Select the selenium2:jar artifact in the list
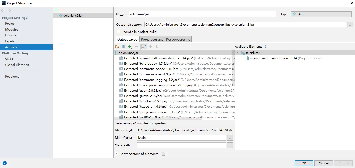Screen dimensions: 355x168 tap(83, 16)
